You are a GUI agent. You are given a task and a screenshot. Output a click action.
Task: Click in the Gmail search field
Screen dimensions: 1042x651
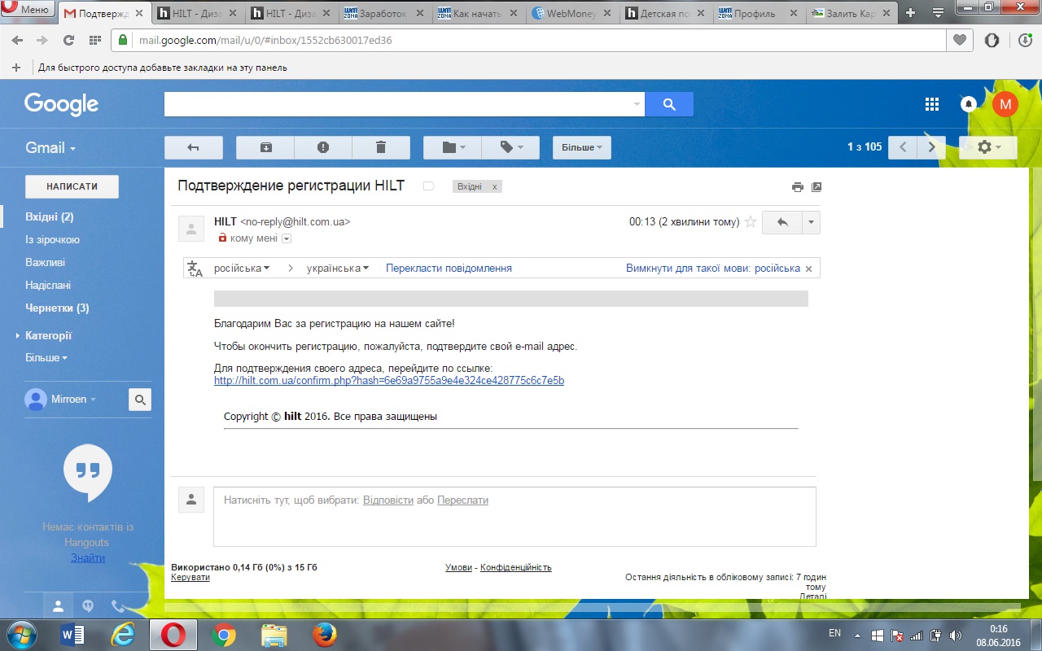(398, 104)
